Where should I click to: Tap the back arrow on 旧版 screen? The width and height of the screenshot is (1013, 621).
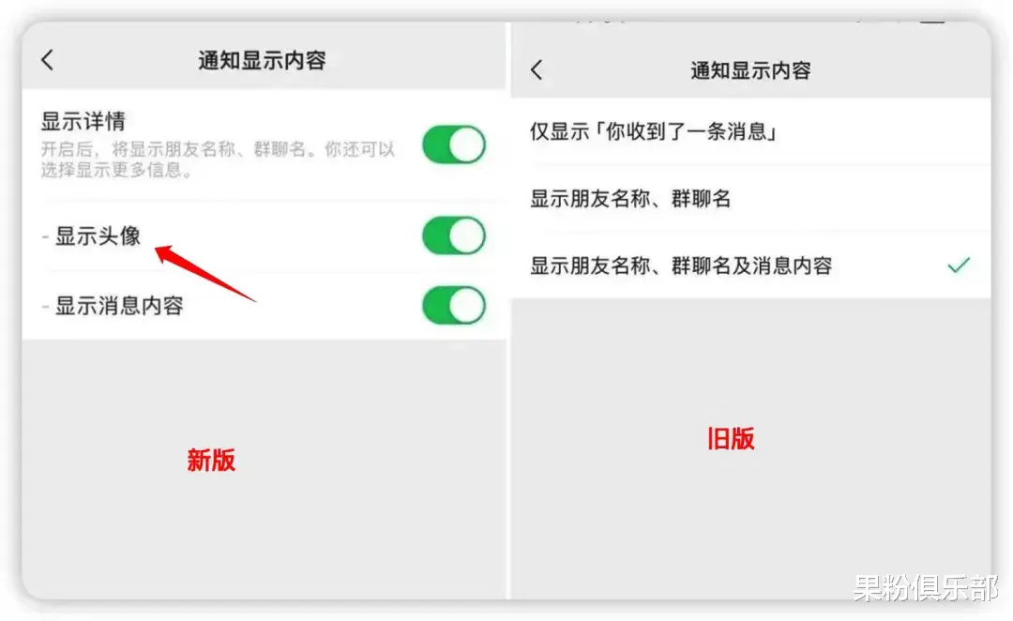pyautogui.click(x=537, y=69)
